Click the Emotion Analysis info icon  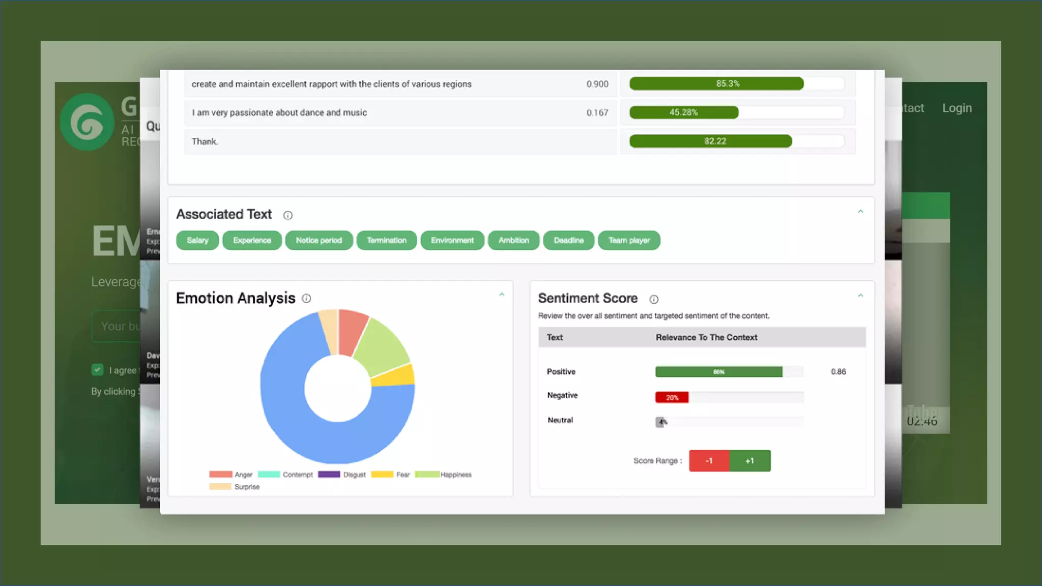pyautogui.click(x=306, y=299)
